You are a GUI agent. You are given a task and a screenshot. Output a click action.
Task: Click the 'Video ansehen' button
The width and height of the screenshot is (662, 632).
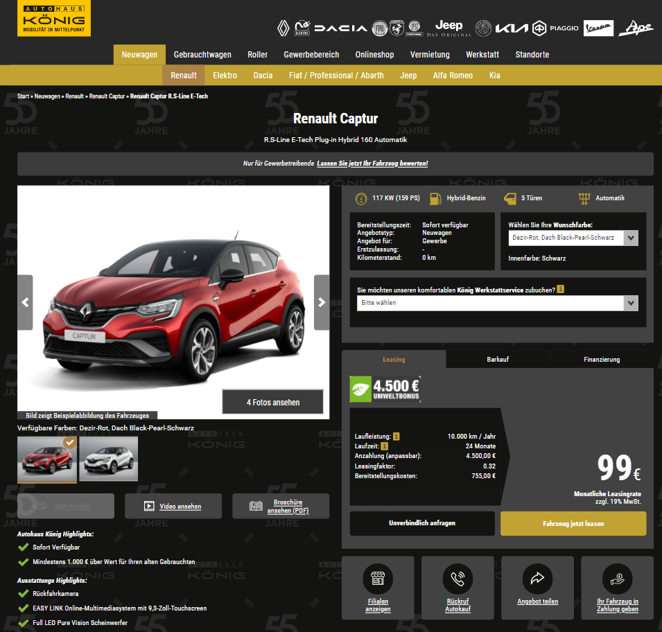coord(173,506)
